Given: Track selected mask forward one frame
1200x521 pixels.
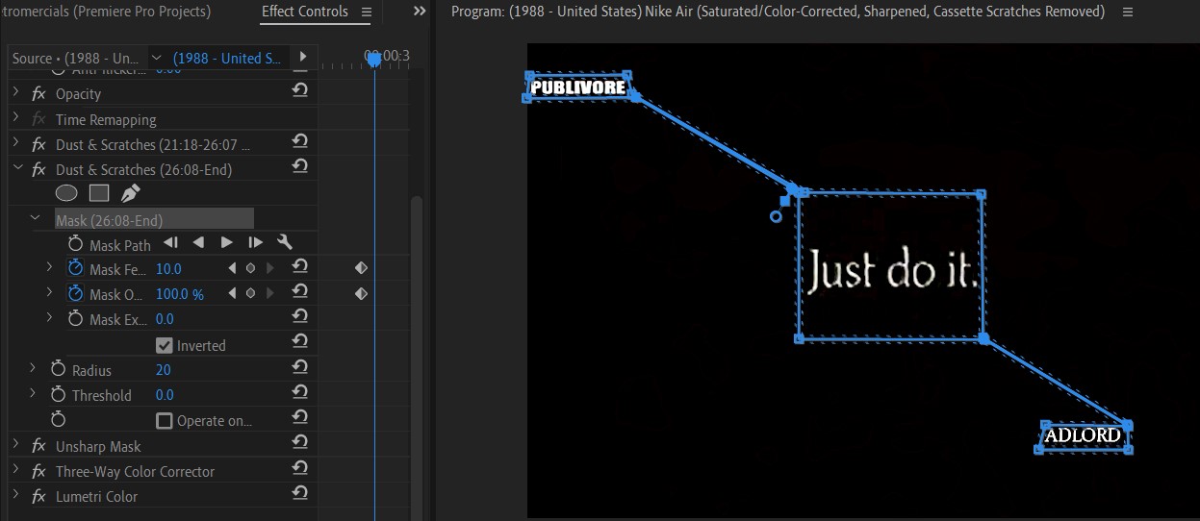Looking at the screenshot, I should [x=255, y=244].
